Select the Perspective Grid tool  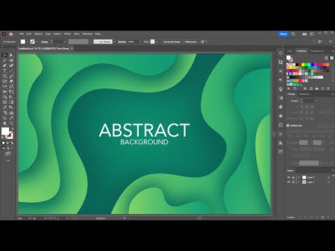point(11,97)
